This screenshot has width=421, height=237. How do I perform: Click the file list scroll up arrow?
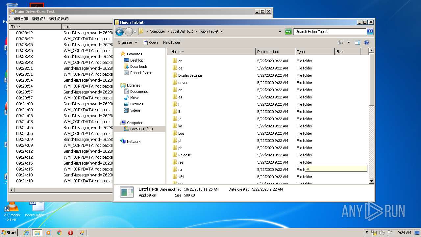(x=372, y=51)
